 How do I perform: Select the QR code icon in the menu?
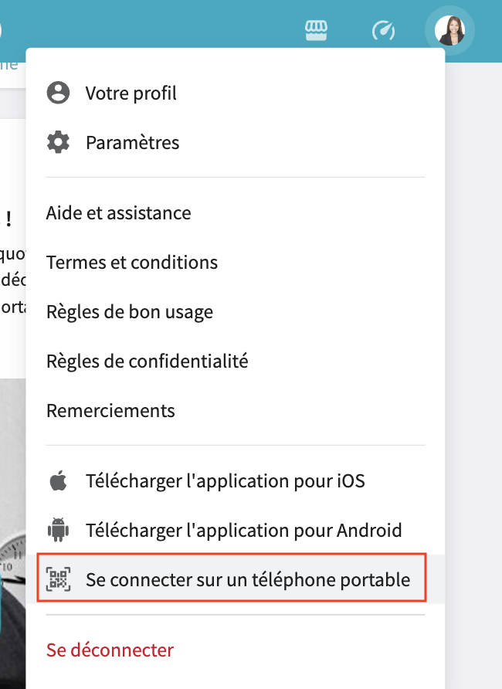58,579
